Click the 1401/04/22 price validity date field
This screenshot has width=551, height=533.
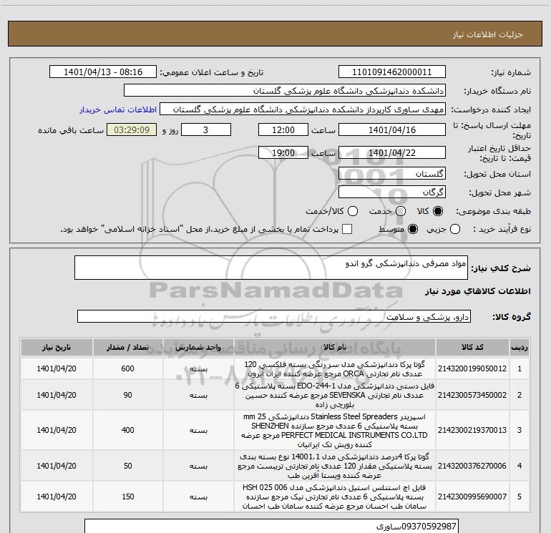point(392,153)
